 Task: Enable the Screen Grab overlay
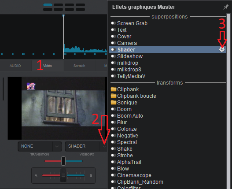114,23
